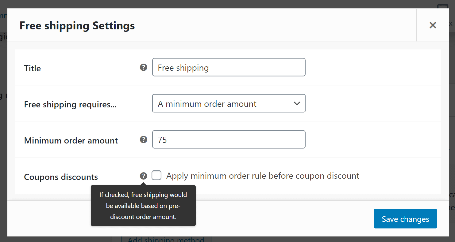
Task: Close the Free shipping Settings dialog
Action: (433, 25)
